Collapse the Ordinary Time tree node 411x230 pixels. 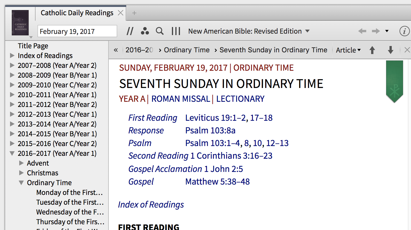[x=21, y=183]
